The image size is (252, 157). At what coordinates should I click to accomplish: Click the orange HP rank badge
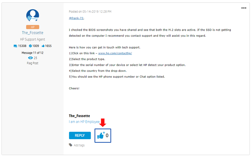[x=33, y=27]
